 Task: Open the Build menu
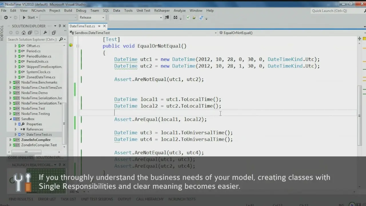point(68,11)
